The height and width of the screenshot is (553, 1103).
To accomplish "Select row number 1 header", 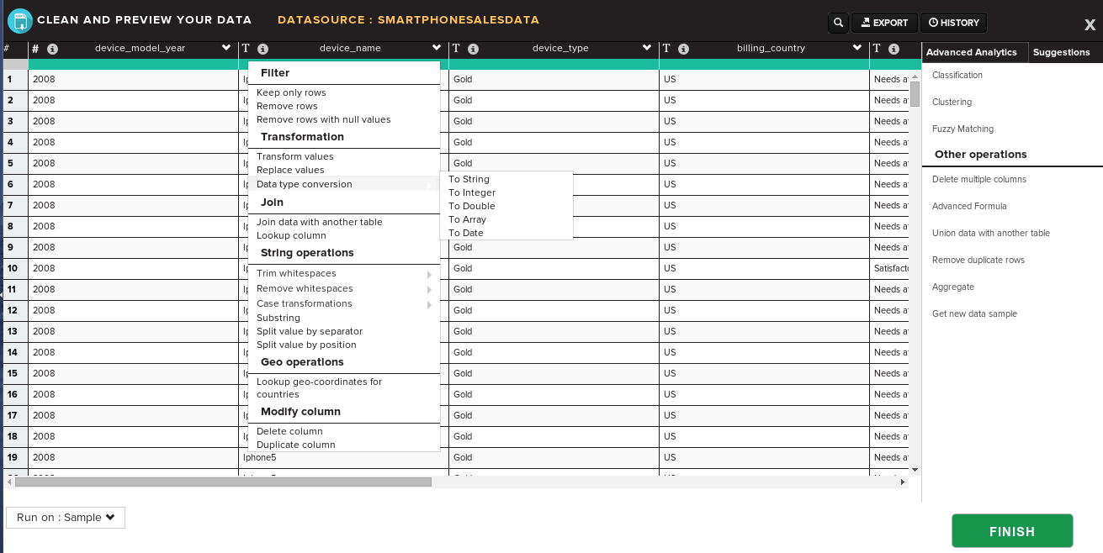I will pyautogui.click(x=14, y=79).
